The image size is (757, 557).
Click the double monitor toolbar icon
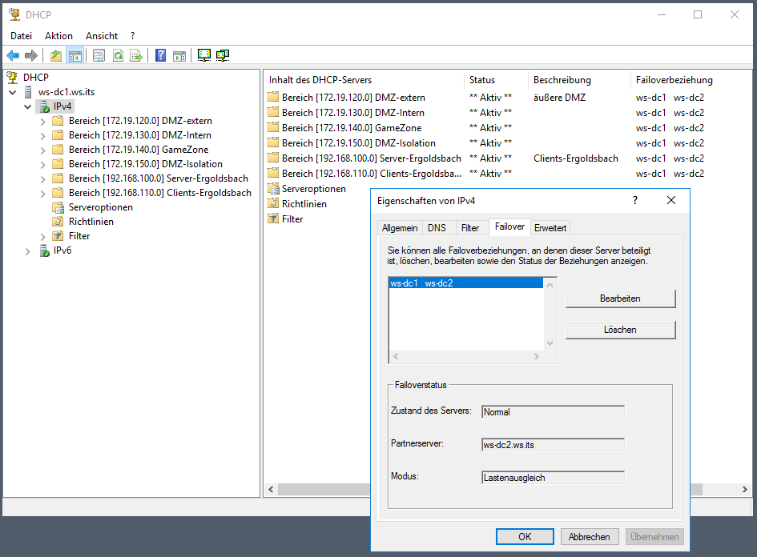pyautogui.click(x=223, y=56)
